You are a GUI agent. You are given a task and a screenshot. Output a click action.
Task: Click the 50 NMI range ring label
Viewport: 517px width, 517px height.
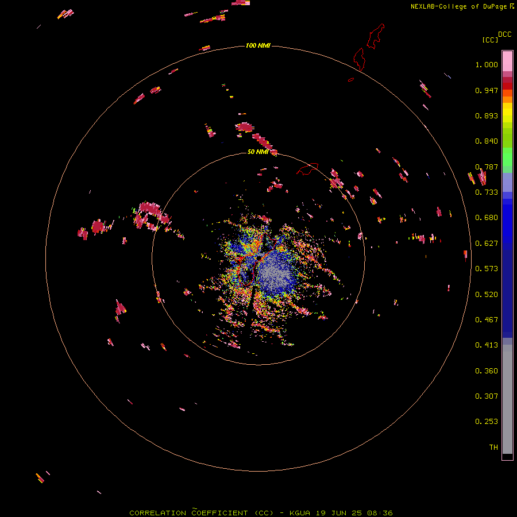tap(258, 152)
